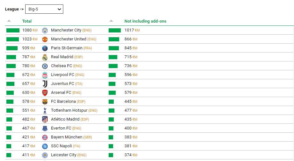Click the Tottenham Hotspur crest
Image resolution: width=294 pixels, height=161 pixels.
click(x=45, y=111)
